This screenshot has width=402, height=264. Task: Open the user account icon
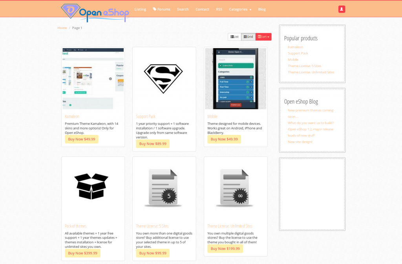[x=342, y=9]
